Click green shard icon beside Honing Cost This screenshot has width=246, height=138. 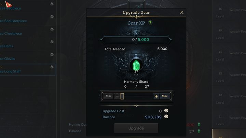point(199,124)
